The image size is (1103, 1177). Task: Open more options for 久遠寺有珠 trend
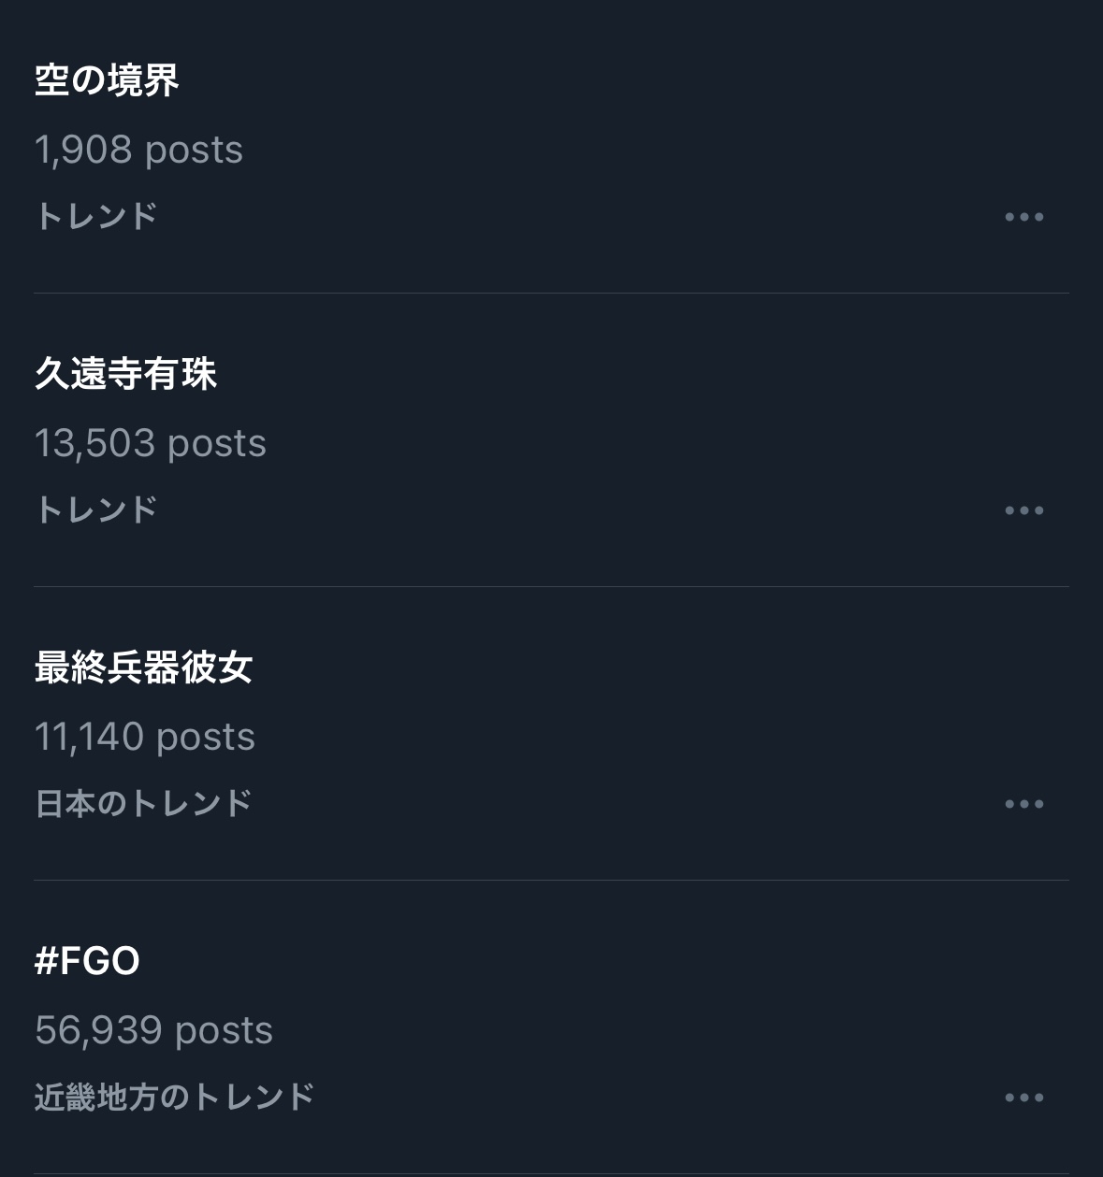[1023, 510]
